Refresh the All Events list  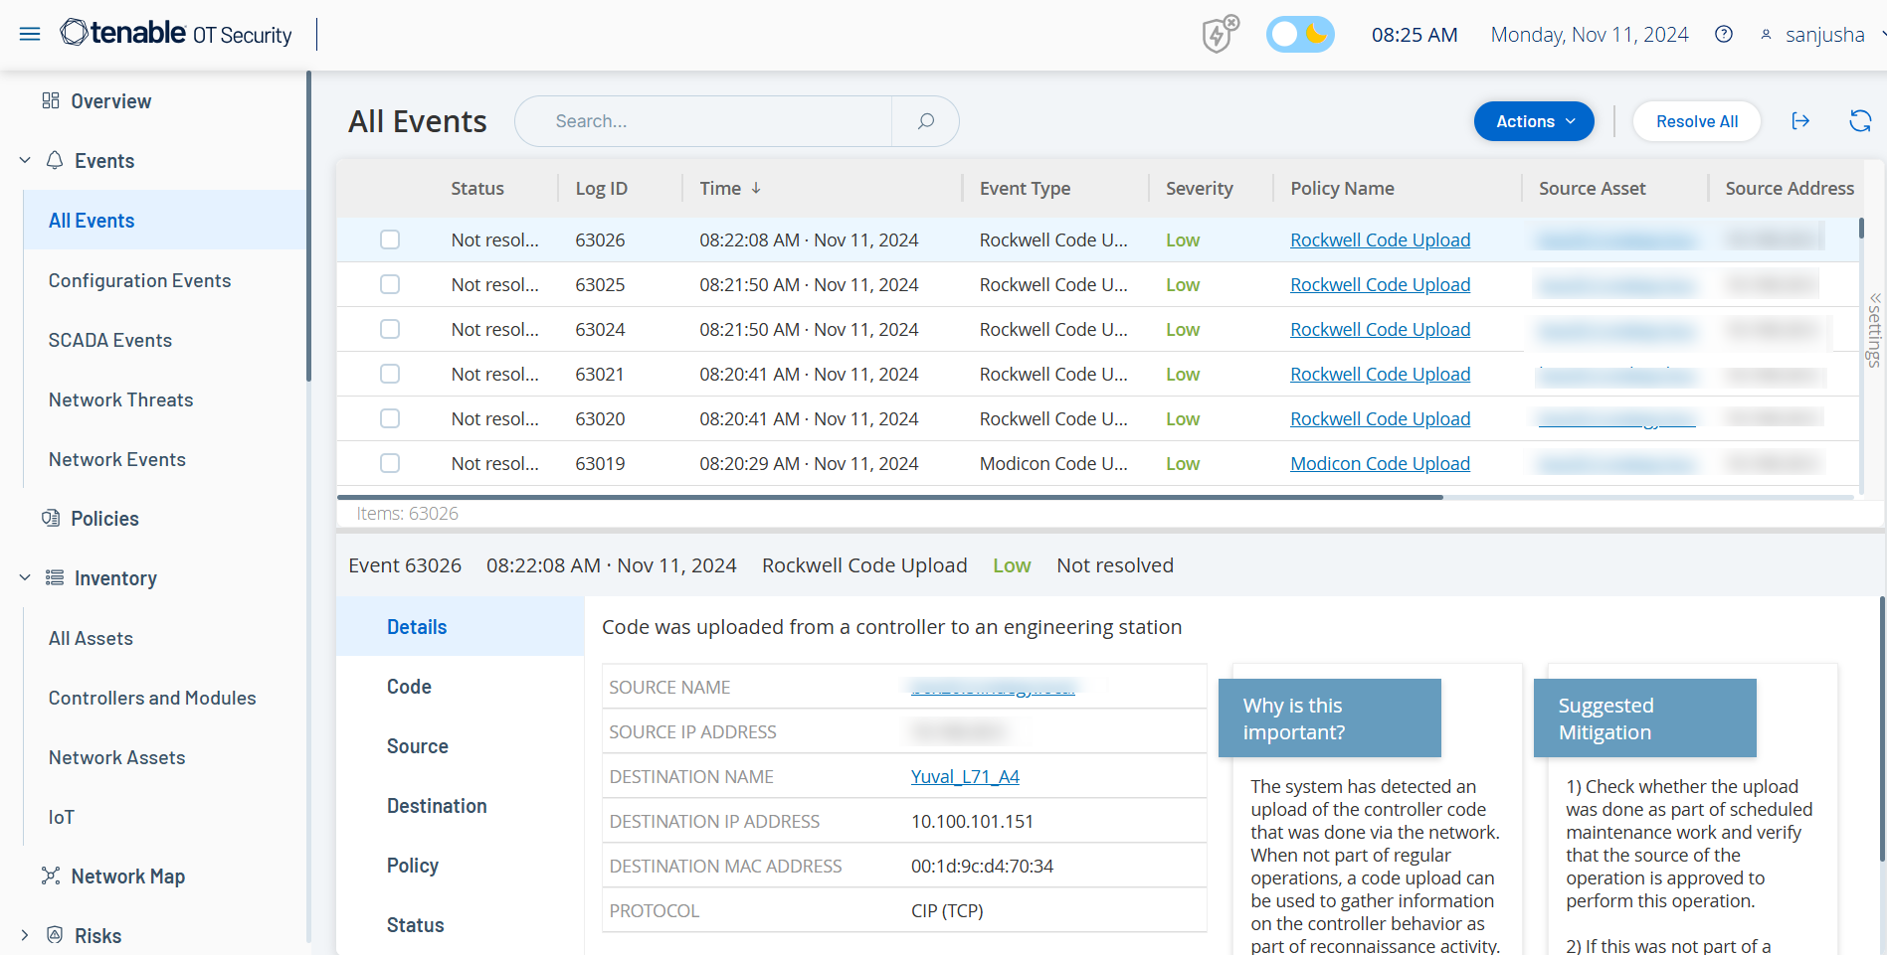point(1859,121)
